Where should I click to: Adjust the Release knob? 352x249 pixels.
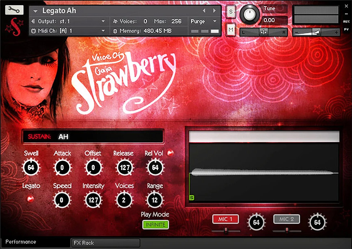click(x=125, y=167)
